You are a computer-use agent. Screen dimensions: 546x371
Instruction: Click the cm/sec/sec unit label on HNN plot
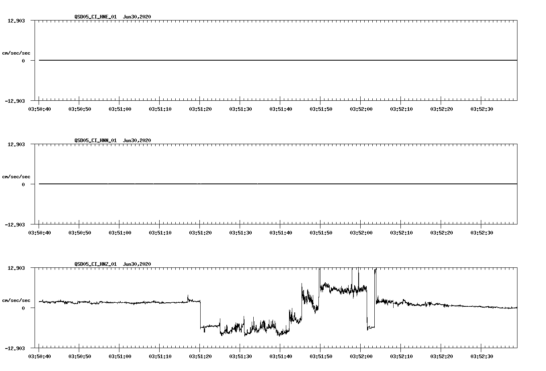click(x=16, y=177)
